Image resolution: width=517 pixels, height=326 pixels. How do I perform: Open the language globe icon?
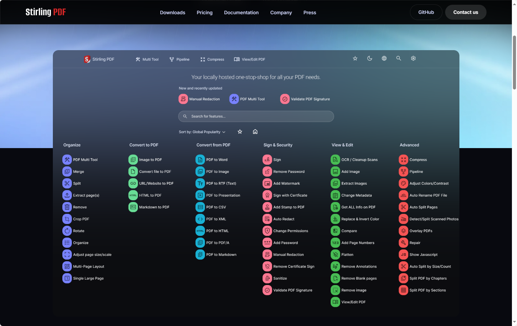[384, 58]
